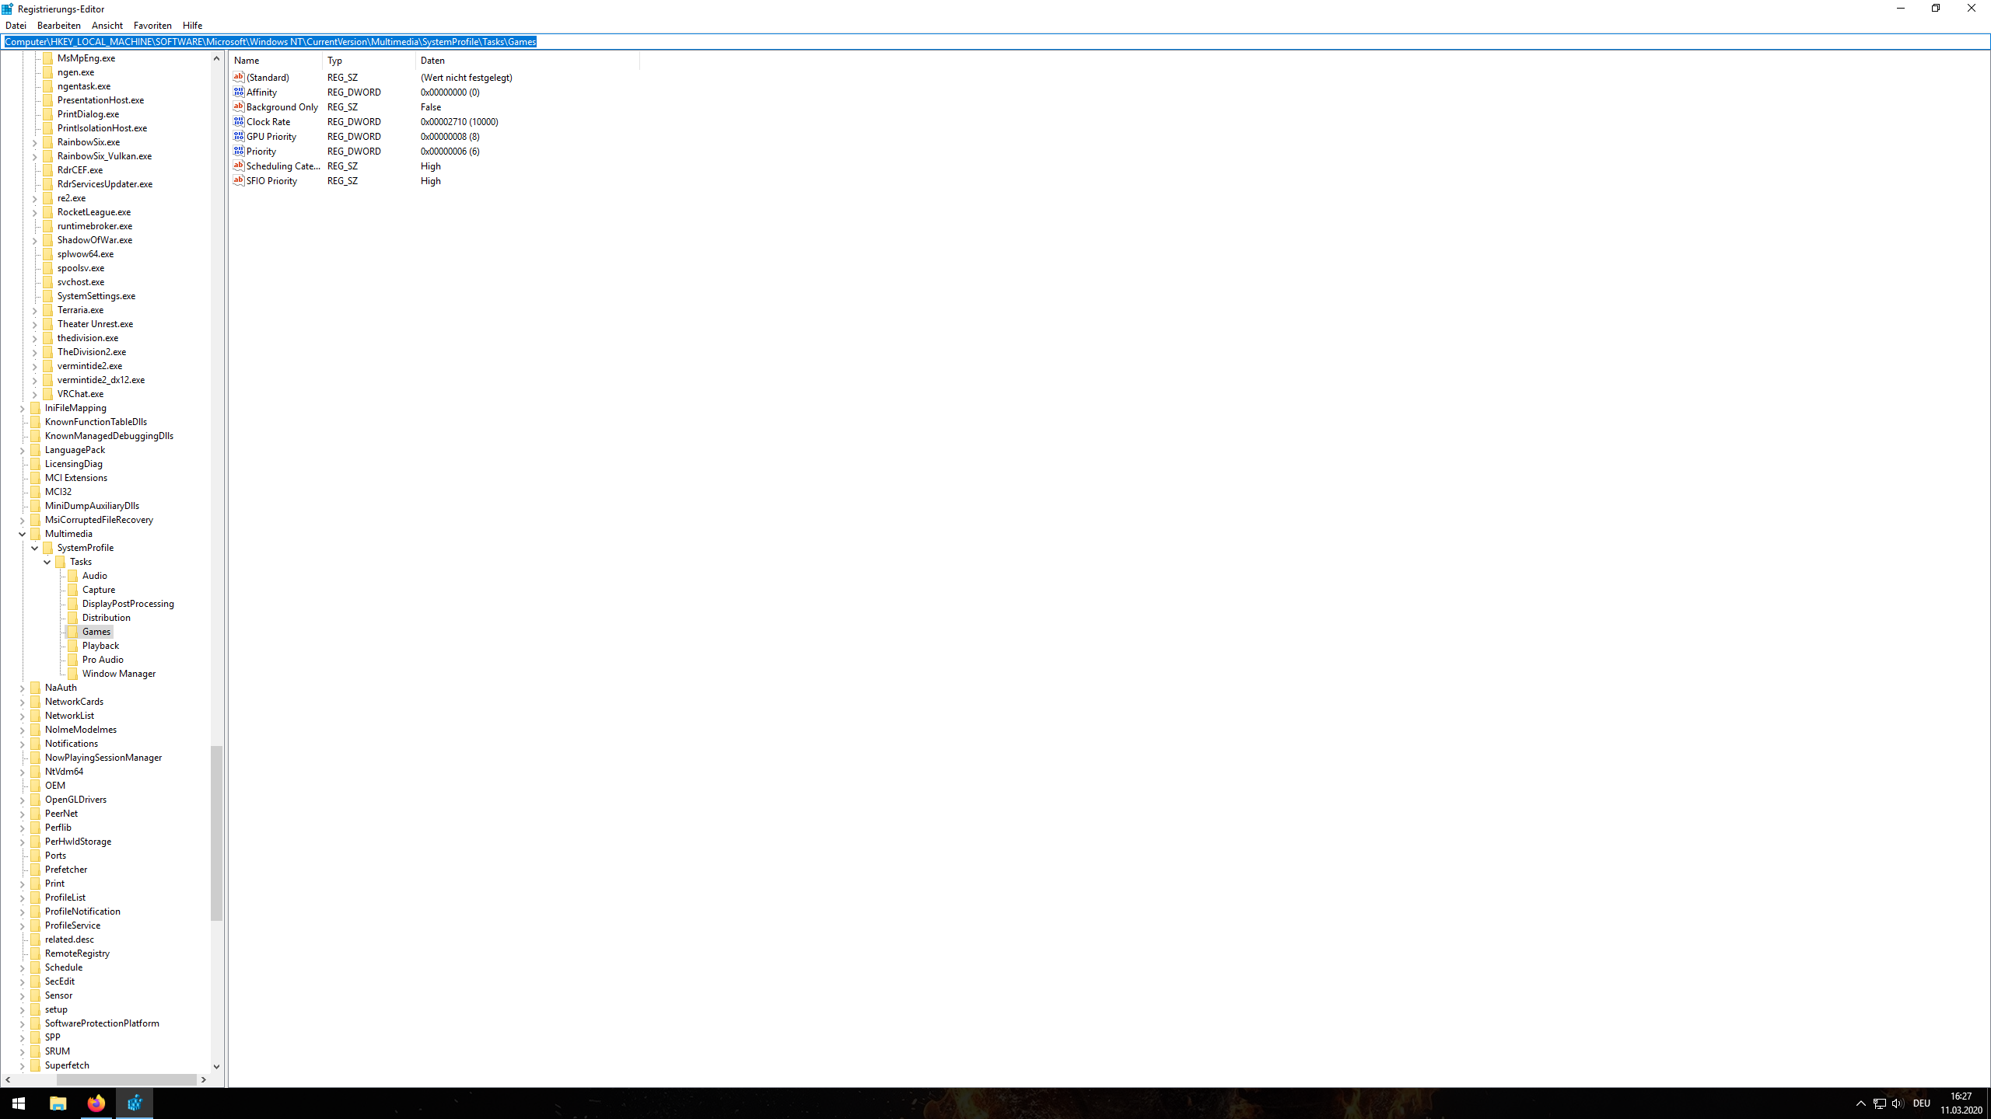Open the Bearbeiten menu
The height and width of the screenshot is (1119, 1991).
[59, 25]
